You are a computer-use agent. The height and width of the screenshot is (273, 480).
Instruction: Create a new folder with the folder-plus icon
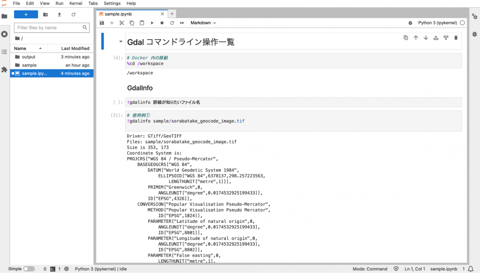45,14
